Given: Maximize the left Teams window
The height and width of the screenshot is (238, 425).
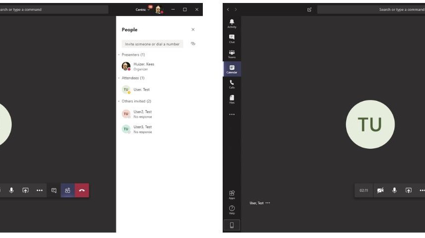Looking at the screenshot, I should (185, 9).
